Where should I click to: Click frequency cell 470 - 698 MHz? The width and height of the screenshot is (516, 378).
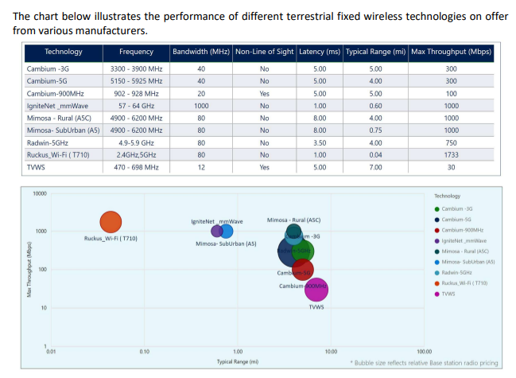tap(136, 167)
